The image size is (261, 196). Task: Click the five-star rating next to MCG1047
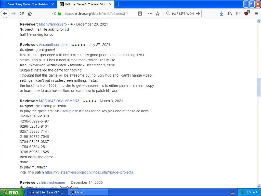pos(89,101)
